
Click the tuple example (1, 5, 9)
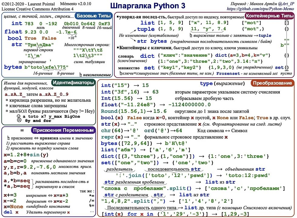(171, 29)
